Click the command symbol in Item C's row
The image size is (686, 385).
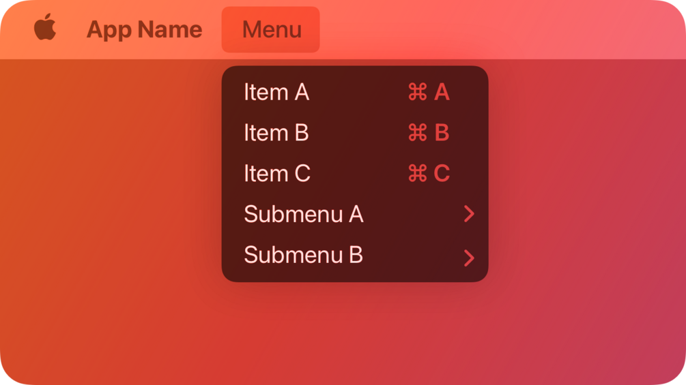click(x=417, y=174)
